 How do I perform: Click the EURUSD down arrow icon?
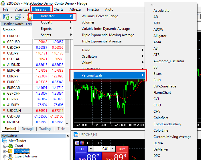point(4,36)
